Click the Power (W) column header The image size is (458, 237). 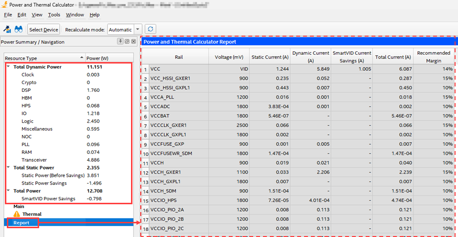click(109, 58)
